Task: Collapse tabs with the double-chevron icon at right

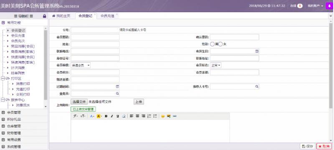Action: click(x=331, y=16)
